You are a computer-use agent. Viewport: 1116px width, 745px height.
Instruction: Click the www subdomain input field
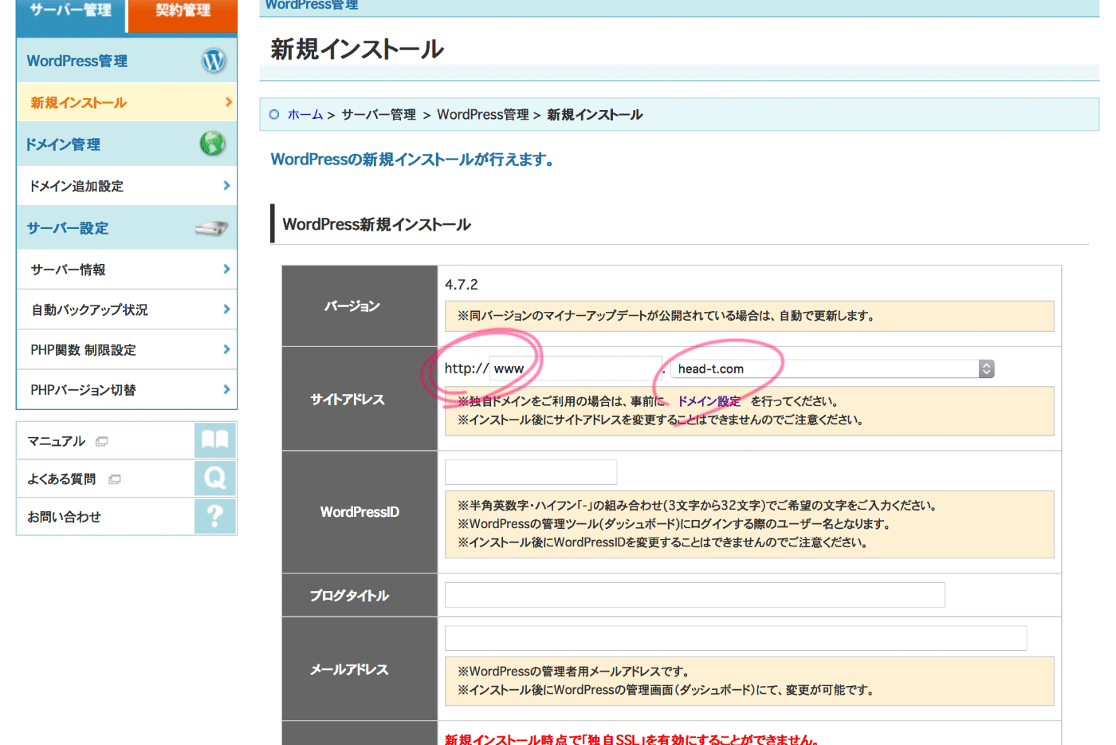click(x=576, y=369)
